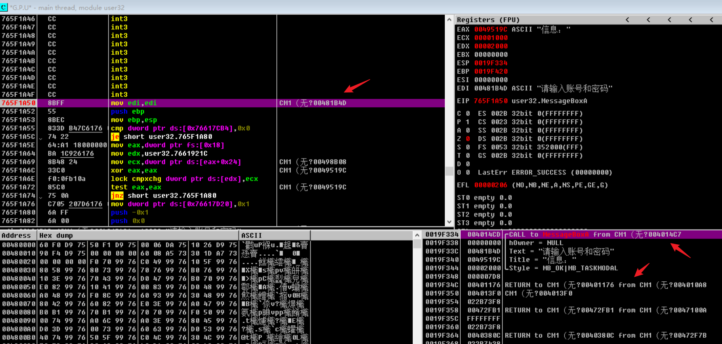Click the ASCII column header in dump
The width and height of the screenshot is (722, 344).
point(252,236)
